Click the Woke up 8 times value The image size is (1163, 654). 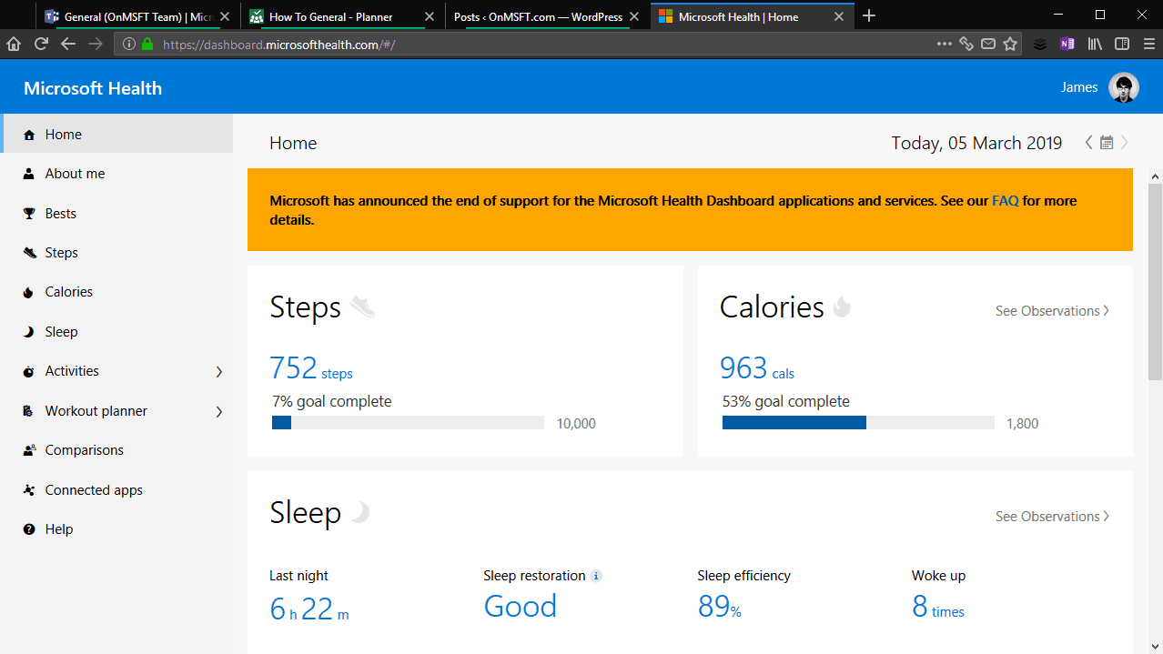point(938,607)
